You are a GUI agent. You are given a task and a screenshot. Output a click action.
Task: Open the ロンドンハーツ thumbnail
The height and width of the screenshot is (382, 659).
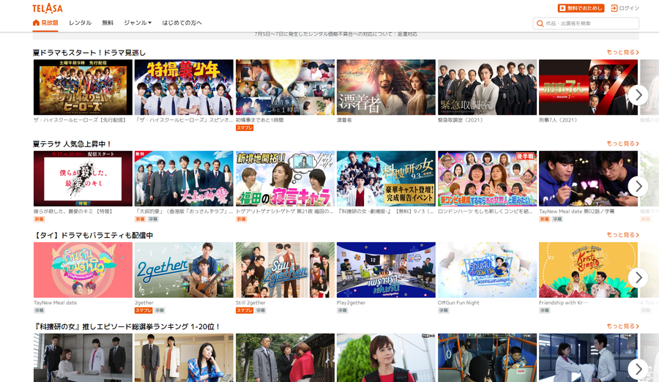487,178
